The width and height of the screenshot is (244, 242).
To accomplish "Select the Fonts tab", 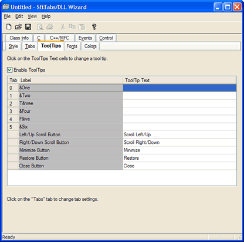I will click(x=72, y=46).
